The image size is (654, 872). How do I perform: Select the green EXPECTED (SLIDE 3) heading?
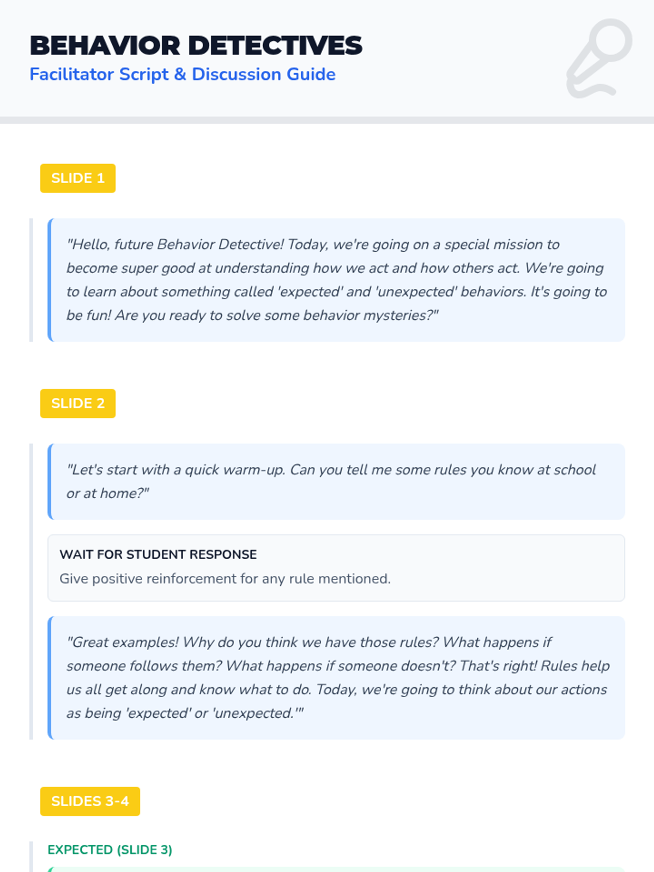tap(110, 850)
